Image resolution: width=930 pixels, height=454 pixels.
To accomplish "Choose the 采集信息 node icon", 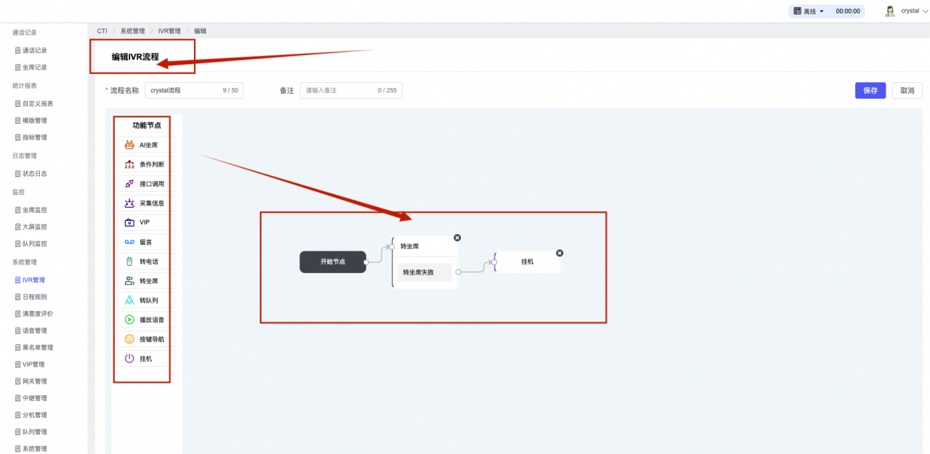I will (129, 203).
